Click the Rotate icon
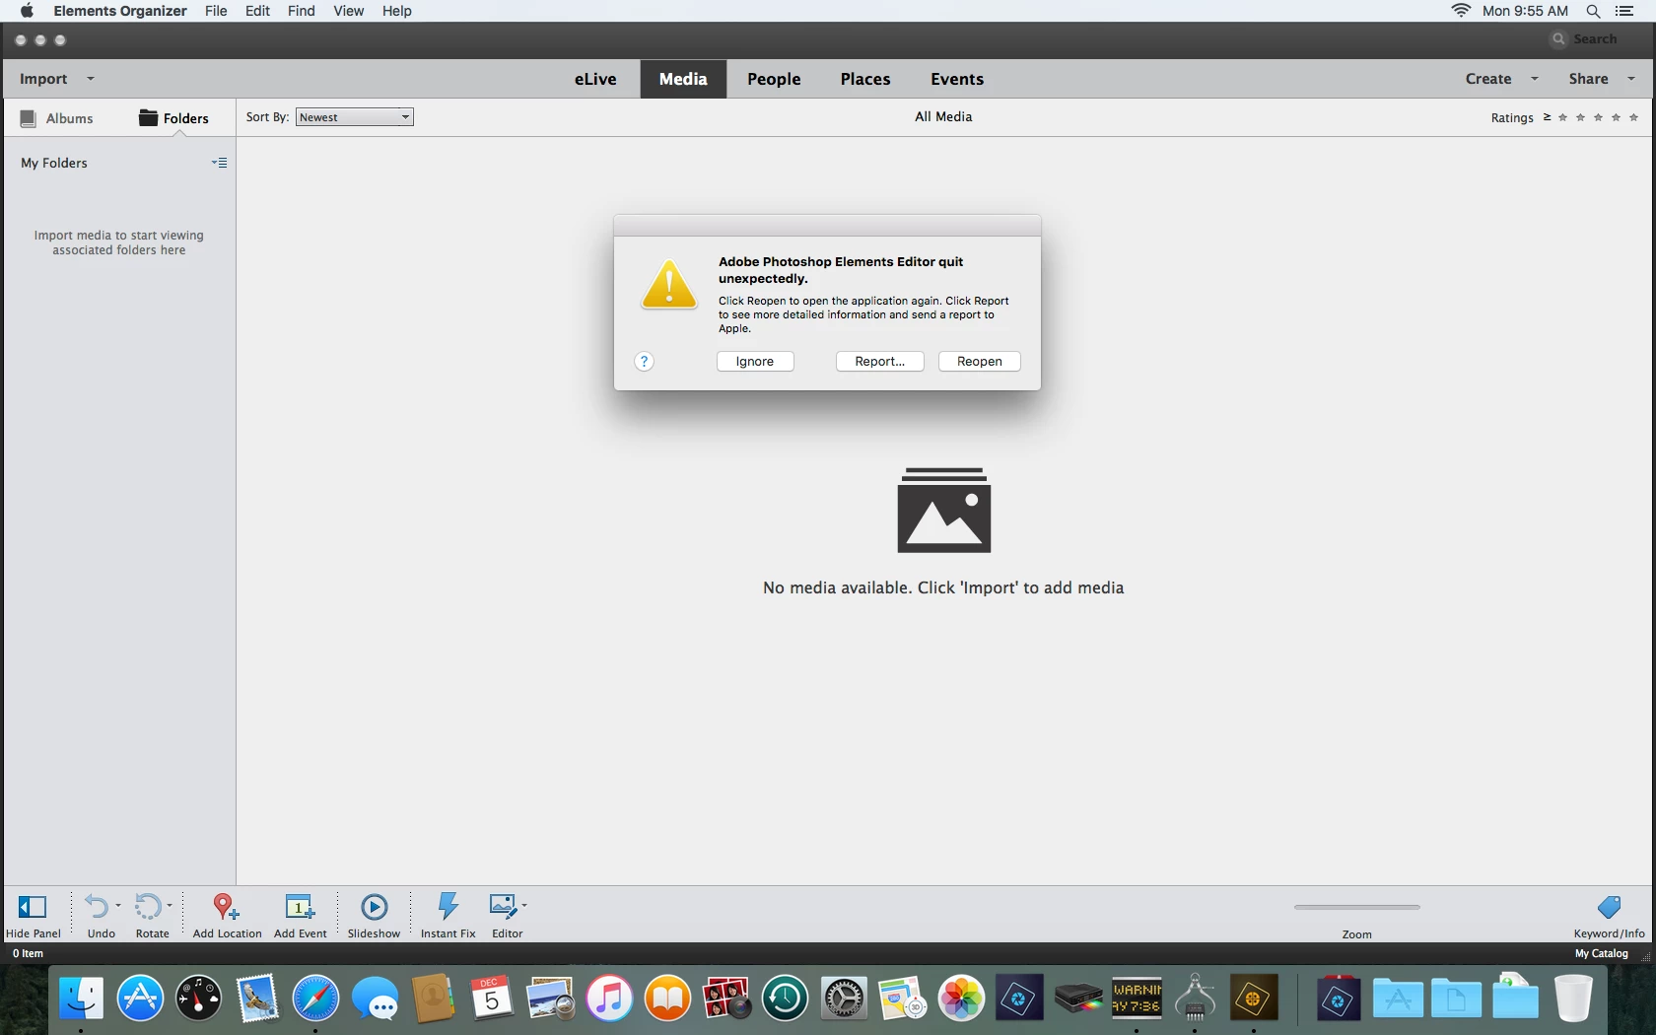The height and width of the screenshot is (1035, 1656). [148, 906]
